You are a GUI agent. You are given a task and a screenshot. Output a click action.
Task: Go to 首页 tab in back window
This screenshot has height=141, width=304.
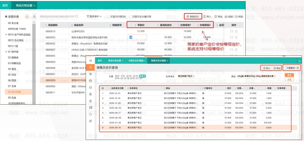[5, 5]
